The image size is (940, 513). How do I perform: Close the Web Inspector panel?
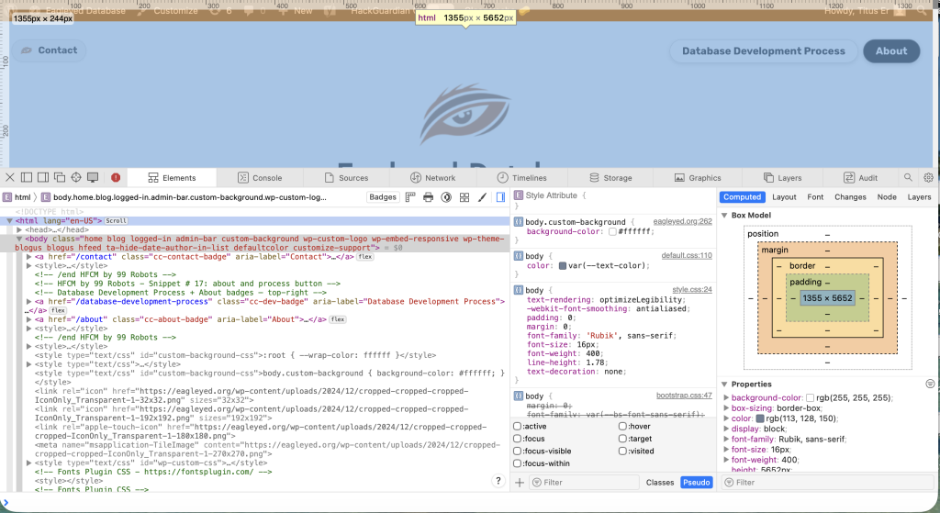[x=10, y=177]
